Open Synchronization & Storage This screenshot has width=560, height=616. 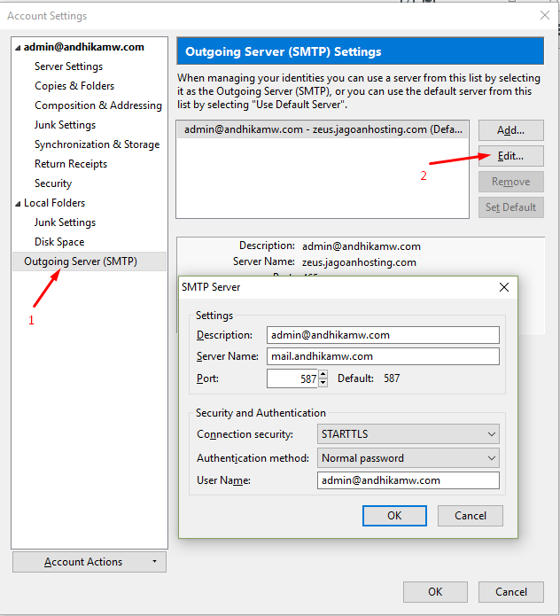tap(97, 144)
